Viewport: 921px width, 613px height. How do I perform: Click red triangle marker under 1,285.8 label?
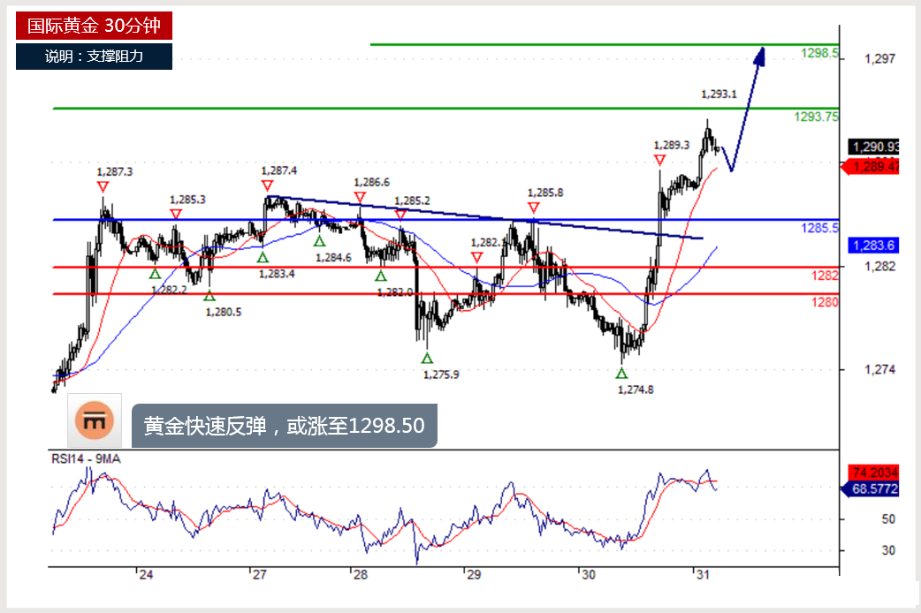tap(533, 208)
